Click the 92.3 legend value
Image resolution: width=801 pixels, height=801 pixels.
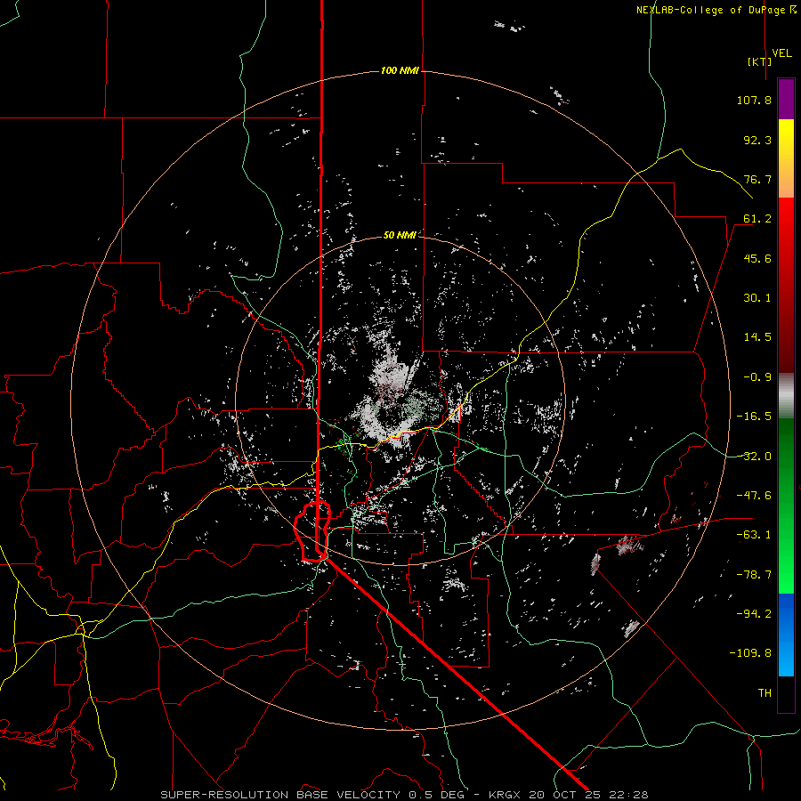tap(757, 140)
